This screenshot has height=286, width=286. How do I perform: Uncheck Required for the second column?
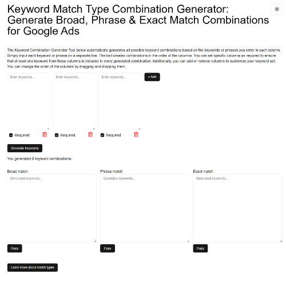(x=57, y=135)
